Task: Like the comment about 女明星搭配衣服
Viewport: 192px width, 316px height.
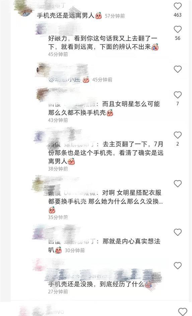Action: [178, 184]
